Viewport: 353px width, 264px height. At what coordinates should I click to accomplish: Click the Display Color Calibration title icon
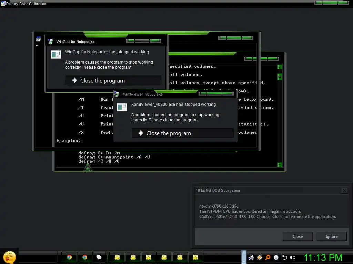tap(3, 3)
